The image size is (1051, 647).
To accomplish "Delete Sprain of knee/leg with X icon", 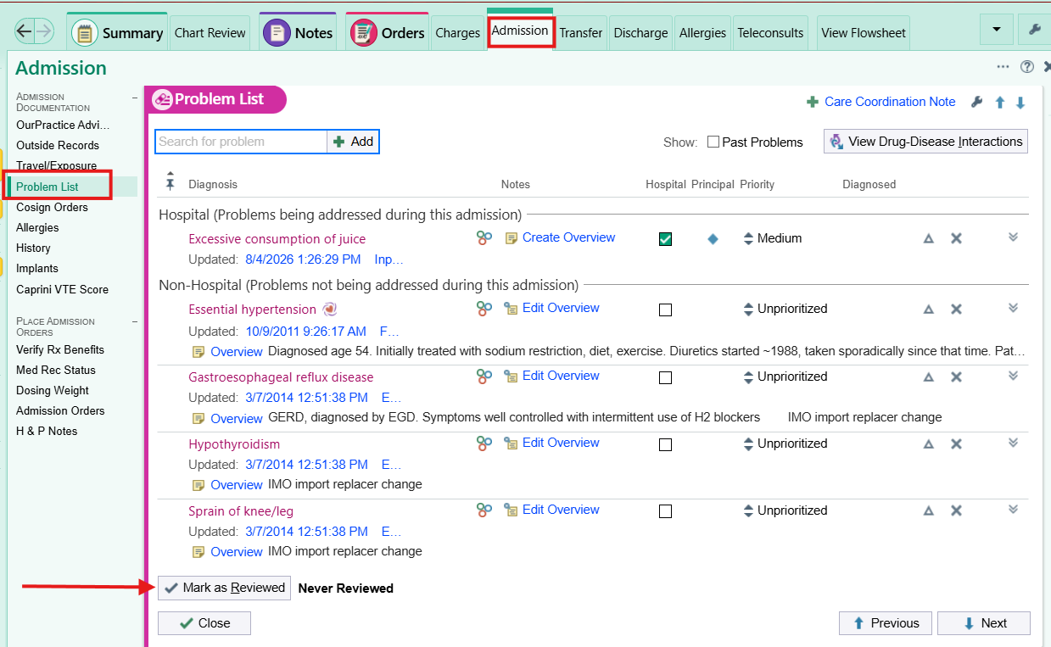I will [x=956, y=510].
